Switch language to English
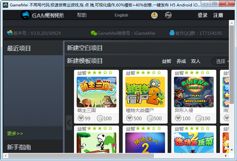This screenshot has width=237, height=161. 121,15
